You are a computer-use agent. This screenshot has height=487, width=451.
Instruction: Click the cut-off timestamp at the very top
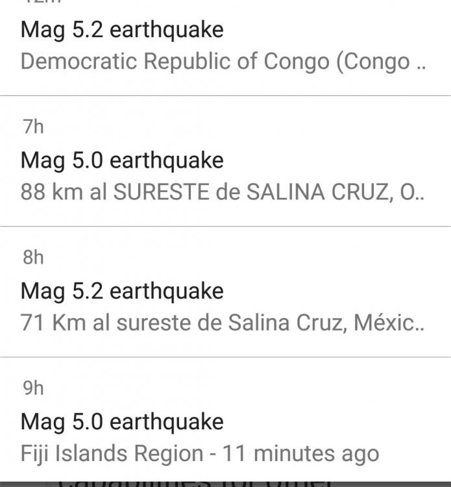[42, 2]
